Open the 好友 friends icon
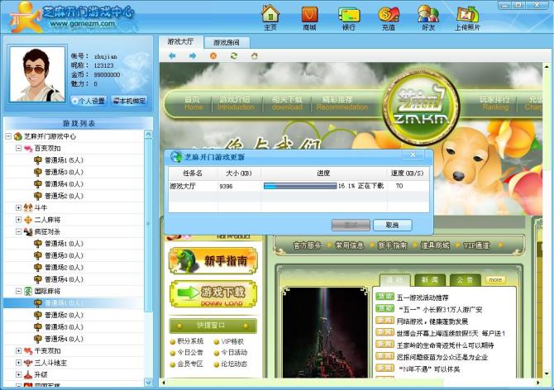This screenshot has width=554, height=390. click(427, 15)
